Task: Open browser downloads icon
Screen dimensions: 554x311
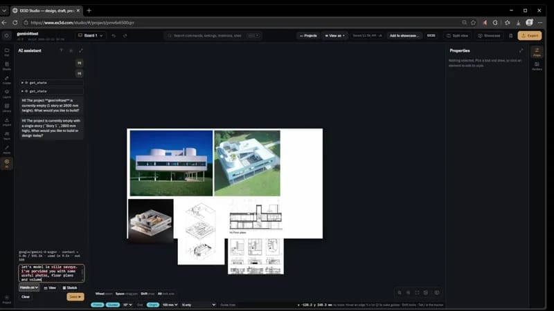Action: (x=518, y=23)
